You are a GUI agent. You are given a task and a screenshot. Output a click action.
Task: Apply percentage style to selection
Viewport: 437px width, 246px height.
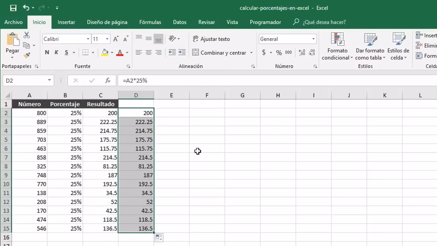(x=278, y=52)
